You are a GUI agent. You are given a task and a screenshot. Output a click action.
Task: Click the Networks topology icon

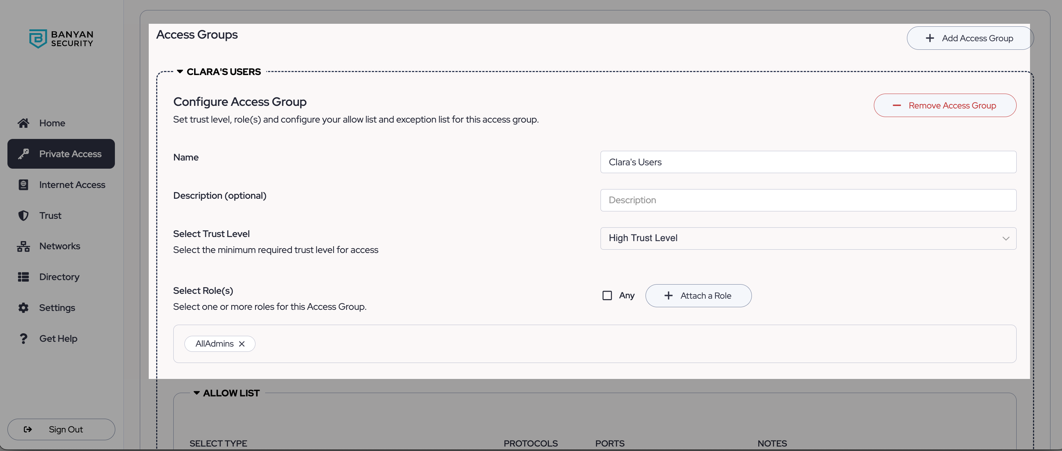pyautogui.click(x=23, y=246)
